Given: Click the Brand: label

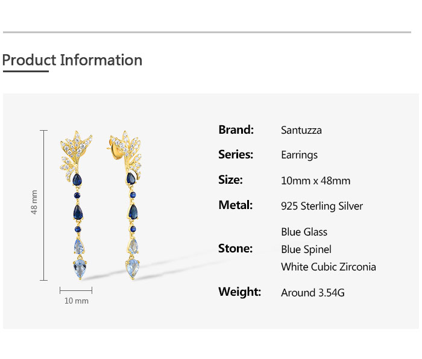Looking at the screenshot, I should [x=236, y=130].
